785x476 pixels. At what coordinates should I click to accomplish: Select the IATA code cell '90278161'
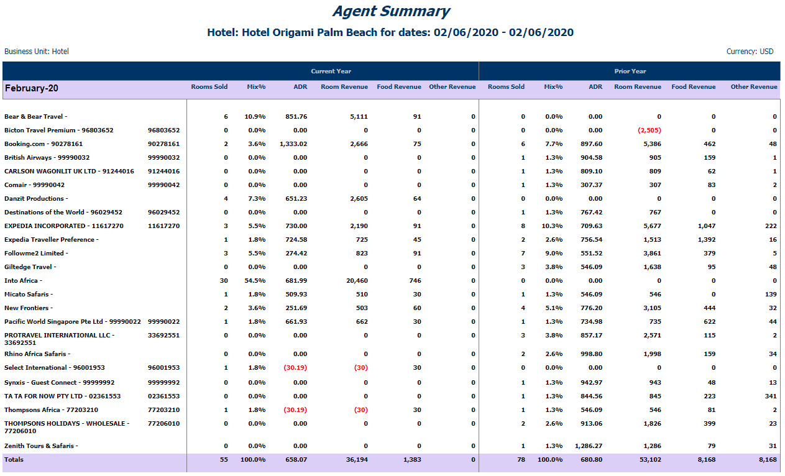164,144
